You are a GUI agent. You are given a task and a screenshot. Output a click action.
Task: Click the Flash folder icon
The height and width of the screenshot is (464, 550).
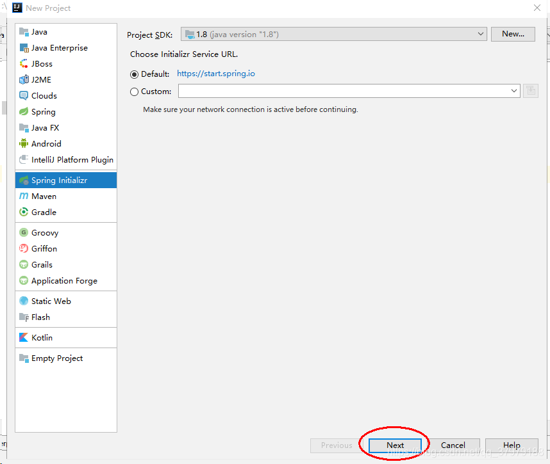[24, 317]
